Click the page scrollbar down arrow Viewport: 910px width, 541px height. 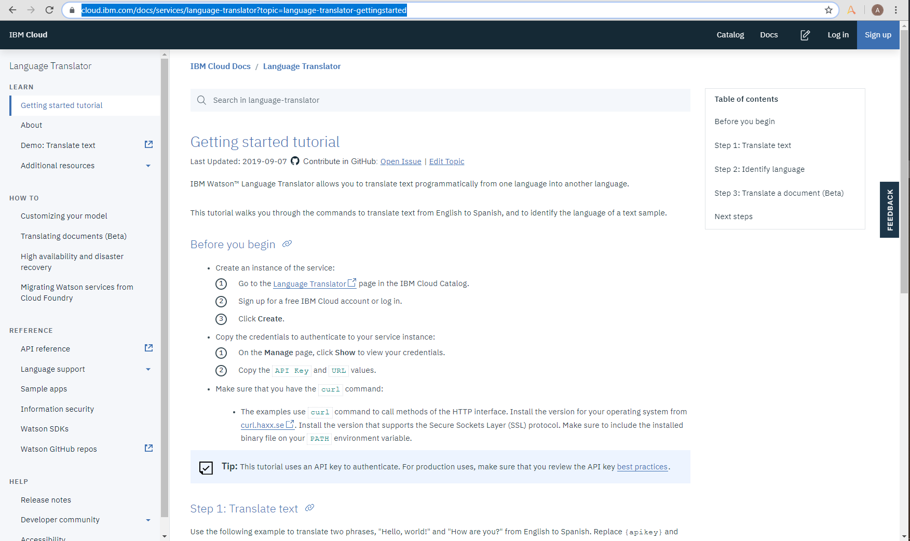[904, 536]
